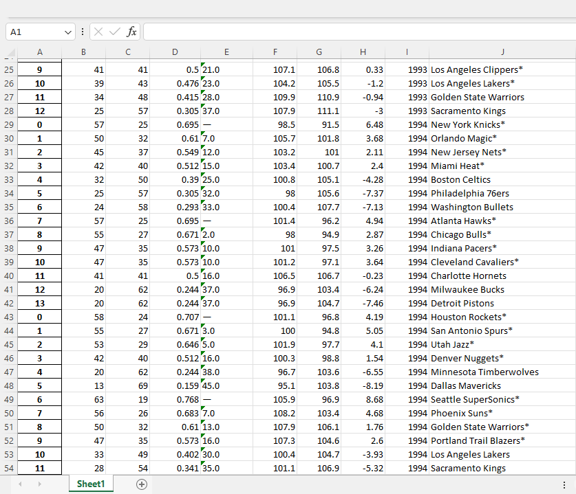The height and width of the screenshot is (494, 576).
Task: Click the Milwaukee Bucks cell
Action: click(502, 290)
